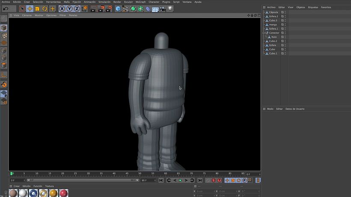Open the deformer capsule icon
This screenshot has height=197, width=351.
tap(148, 9)
